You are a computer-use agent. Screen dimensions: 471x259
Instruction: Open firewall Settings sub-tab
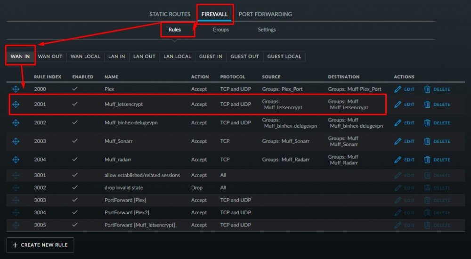[x=267, y=30]
